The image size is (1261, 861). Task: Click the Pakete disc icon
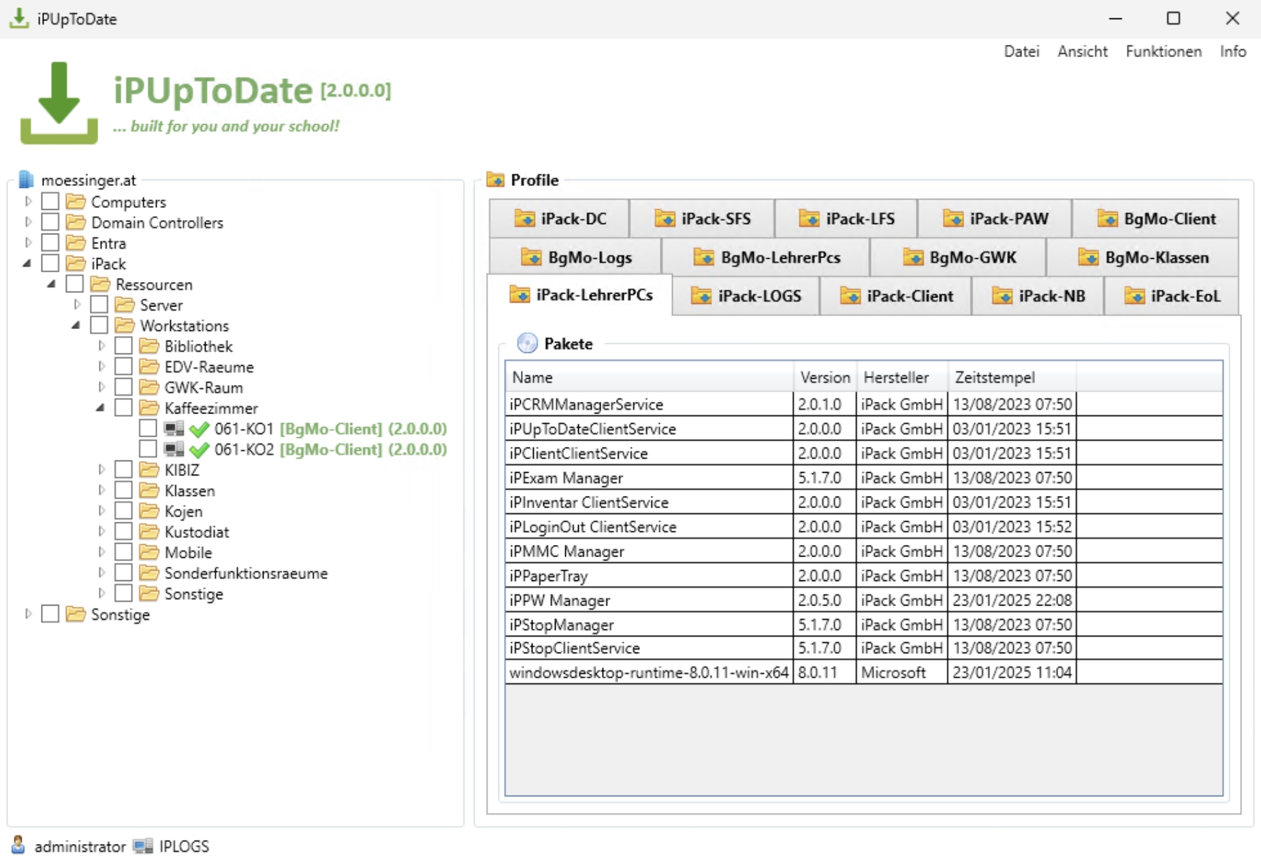point(526,343)
